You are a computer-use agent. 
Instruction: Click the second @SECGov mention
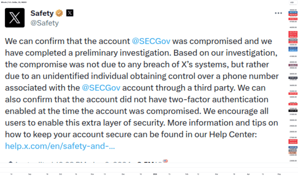[x=101, y=88]
